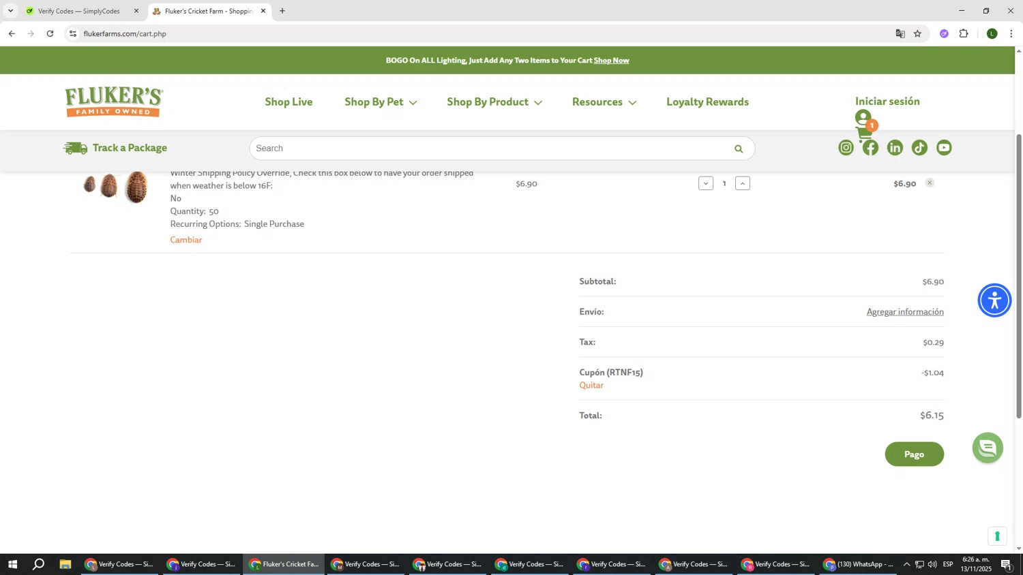Click the delivery truck icon

pyautogui.click(x=75, y=148)
